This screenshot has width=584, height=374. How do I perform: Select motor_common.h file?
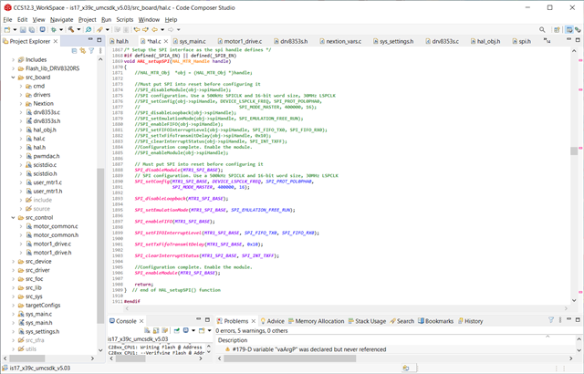pyautogui.click(x=56, y=235)
